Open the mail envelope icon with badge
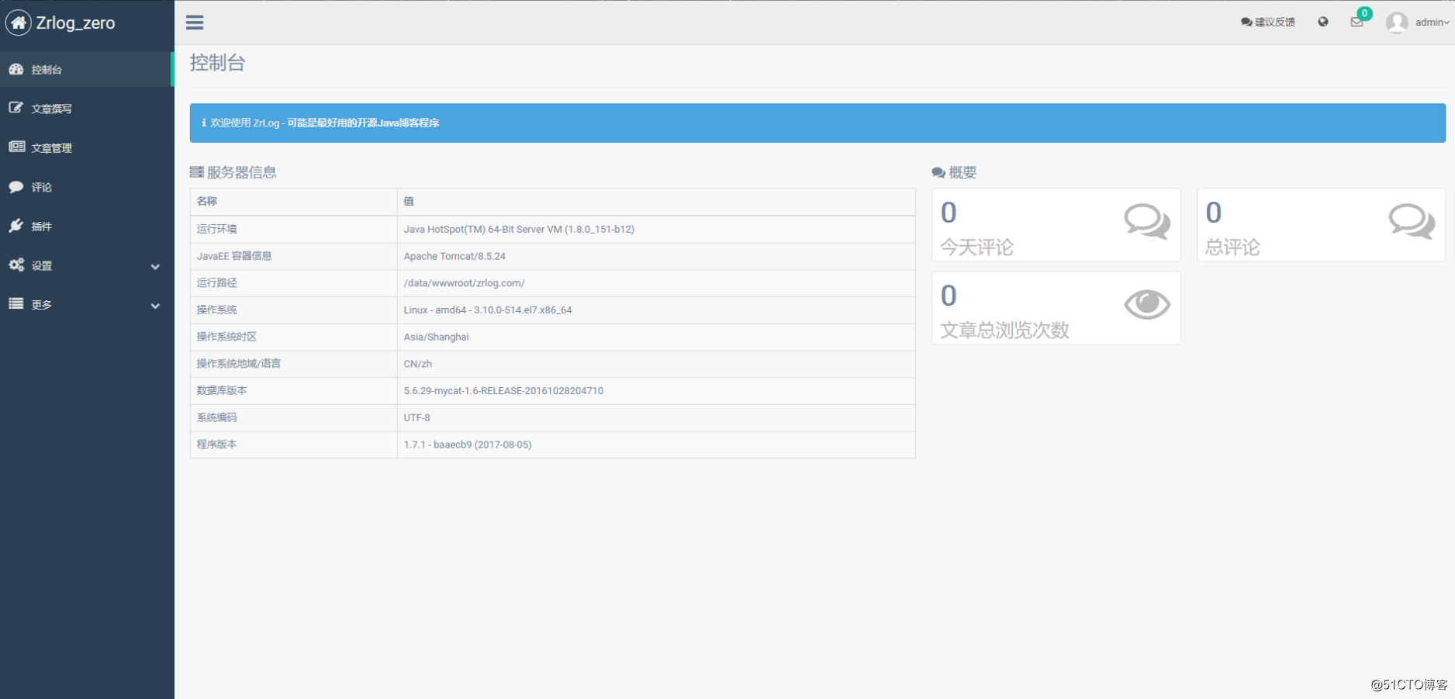Image resolution: width=1455 pixels, height=699 pixels. pyautogui.click(x=1357, y=22)
